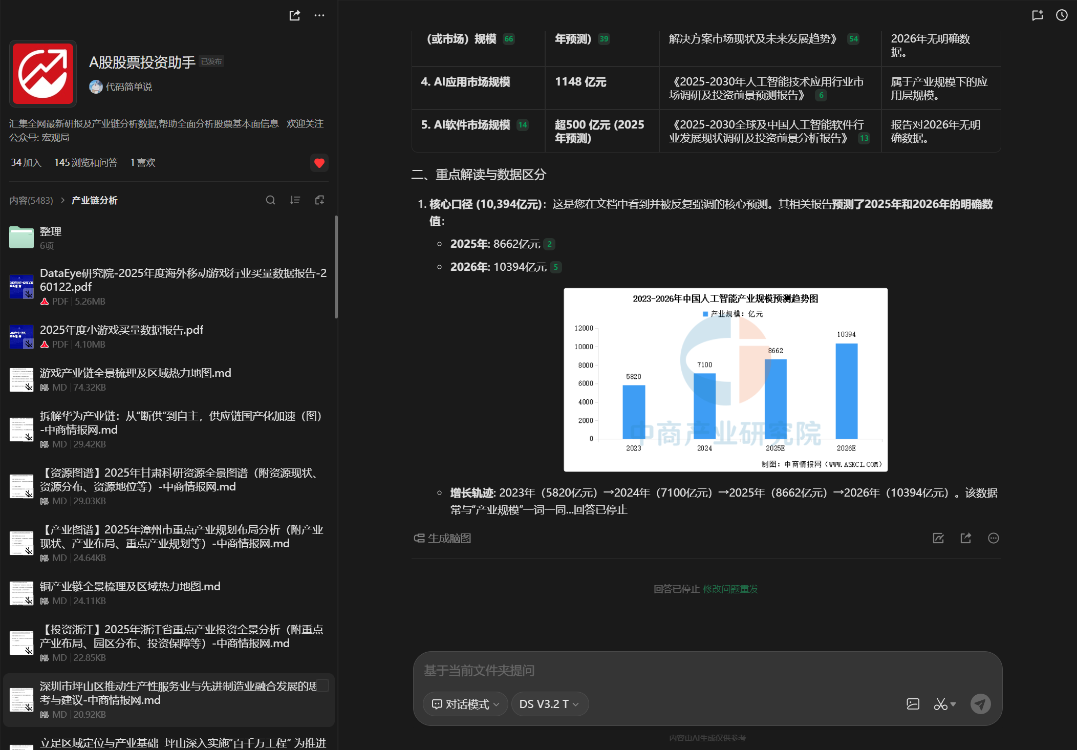Image resolution: width=1077 pixels, height=750 pixels.
Task: Open the 游戏产业链全景梳理及区域热力地图.md file
Action: tap(136, 373)
